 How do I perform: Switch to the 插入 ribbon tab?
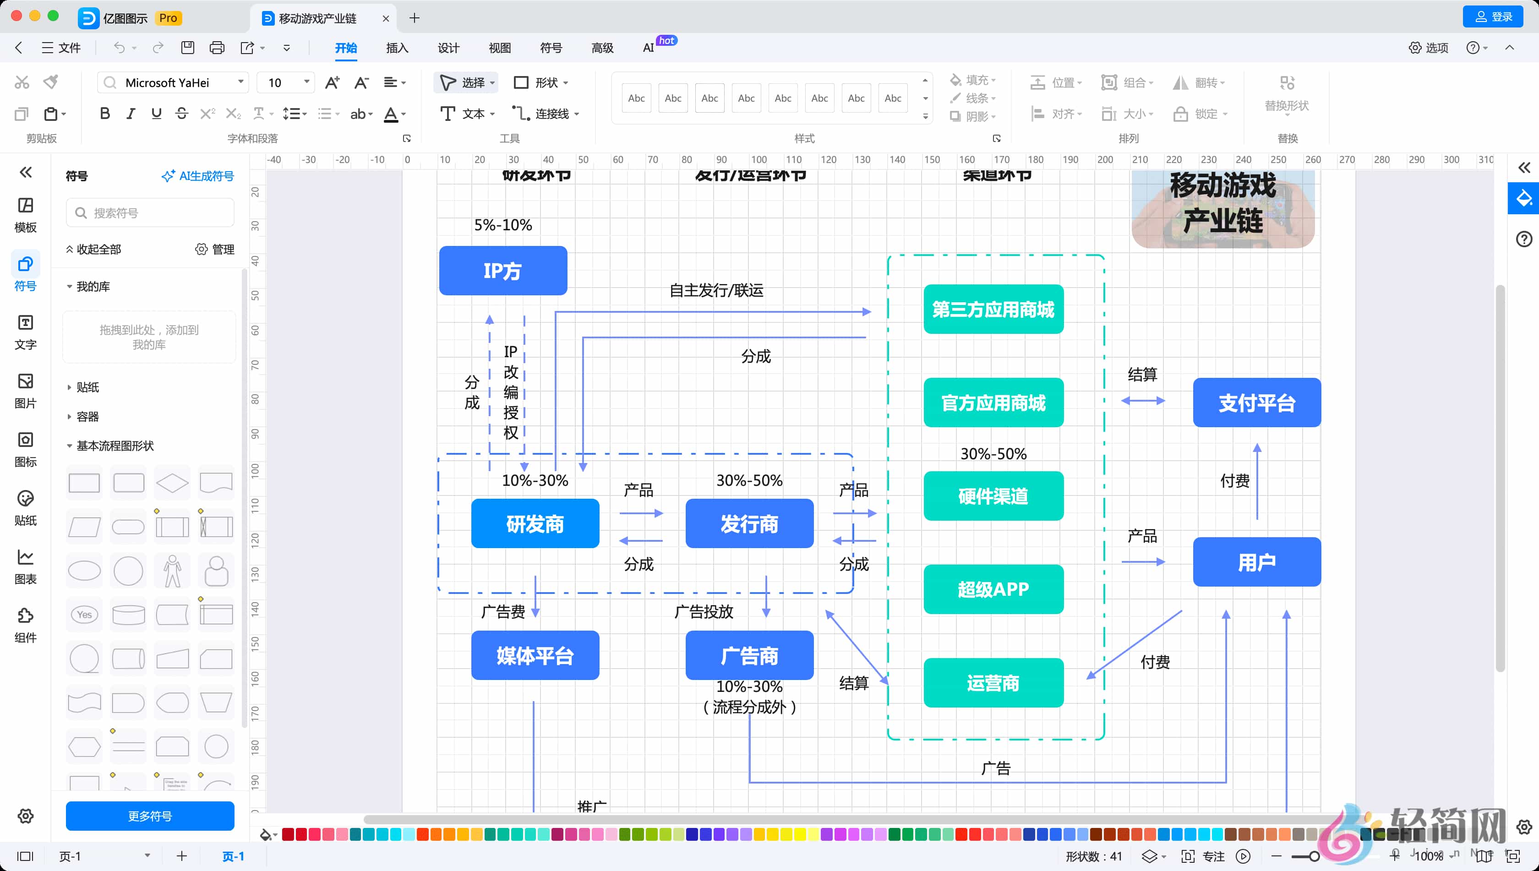[x=397, y=48]
